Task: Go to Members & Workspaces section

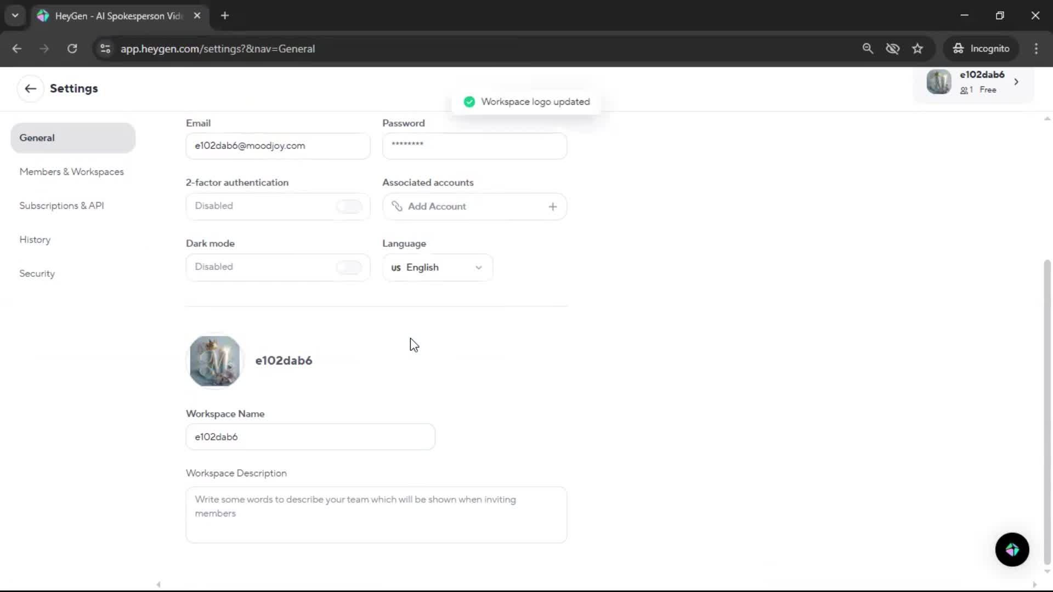Action: tap(71, 172)
